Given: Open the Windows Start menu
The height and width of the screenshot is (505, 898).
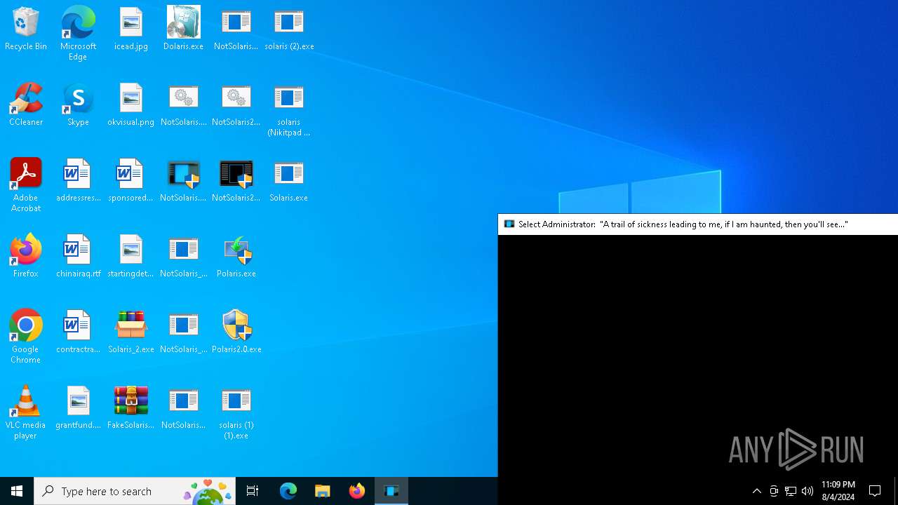Looking at the screenshot, I should [x=17, y=491].
